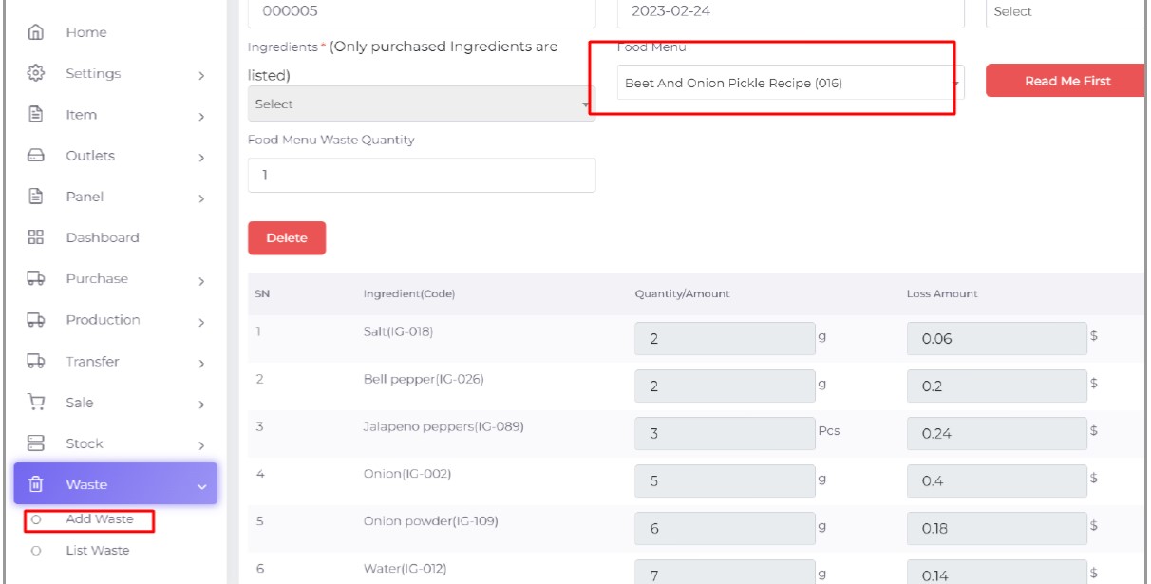
Task: Click the Settings gear icon
Action: coord(36,73)
